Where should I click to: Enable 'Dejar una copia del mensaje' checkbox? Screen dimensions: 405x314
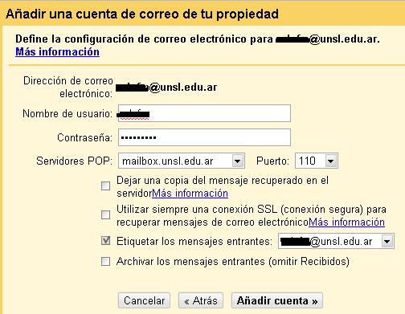point(105,186)
